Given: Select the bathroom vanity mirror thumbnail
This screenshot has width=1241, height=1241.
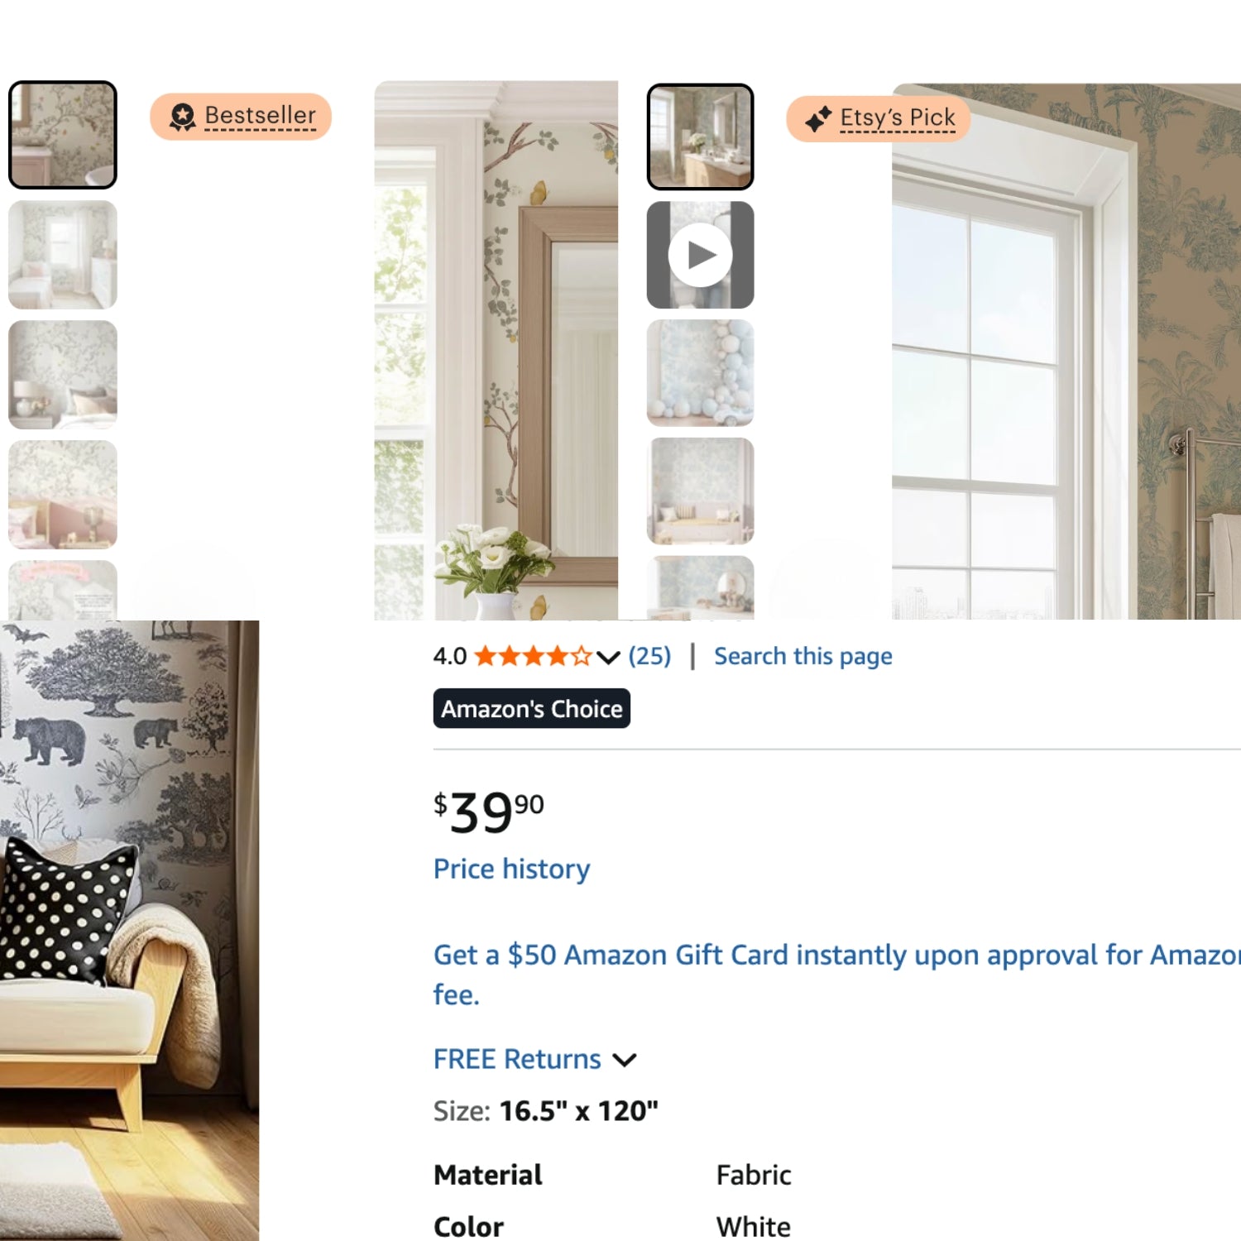Looking at the screenshot, I should (x=700, y=137).
